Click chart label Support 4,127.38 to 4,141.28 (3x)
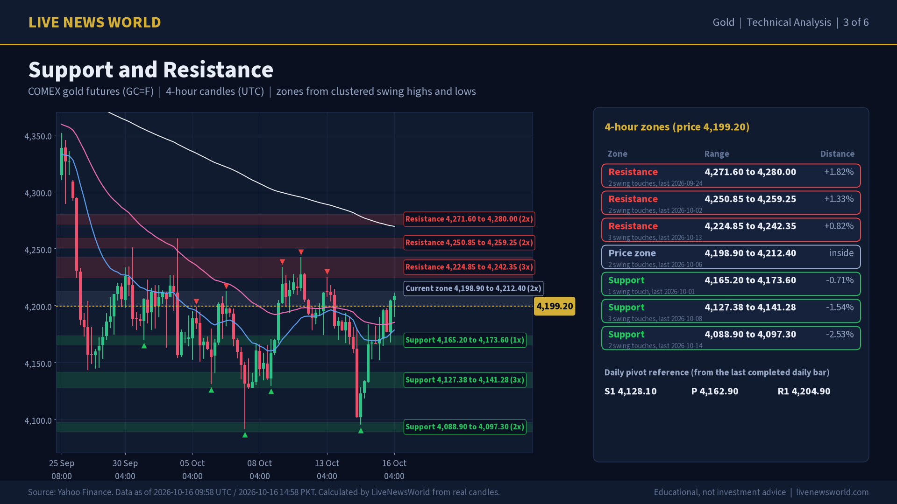The image size is (897, 504). [465, 380]
